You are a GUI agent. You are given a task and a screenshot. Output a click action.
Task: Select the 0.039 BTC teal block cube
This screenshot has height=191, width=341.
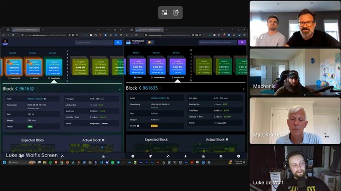(x=54, y=67)
